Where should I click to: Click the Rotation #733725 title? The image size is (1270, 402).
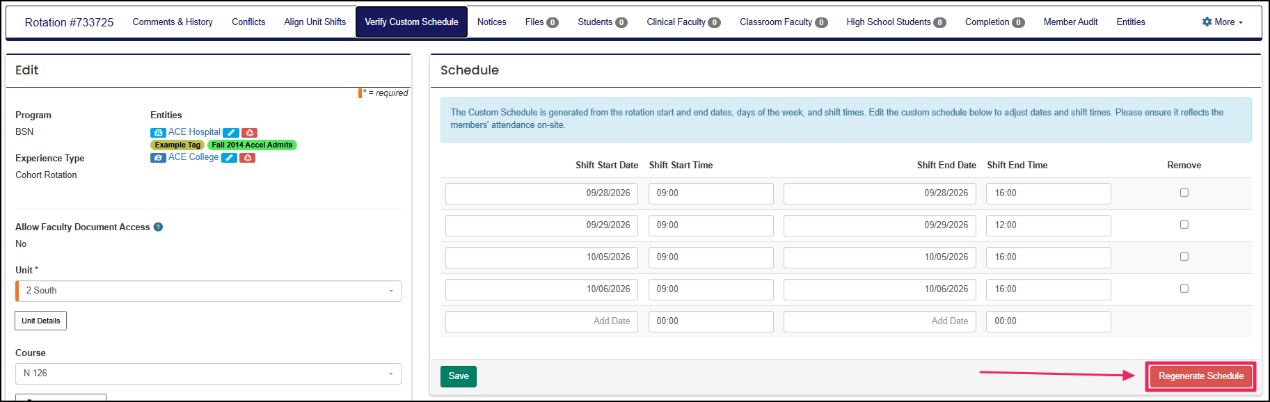pos(69,22)
